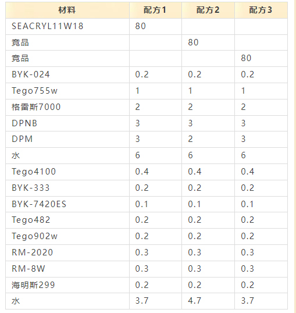The width and height of the screenshot is (296, 313).
Task: Select the DPM row label
Action: click(67, 139)
